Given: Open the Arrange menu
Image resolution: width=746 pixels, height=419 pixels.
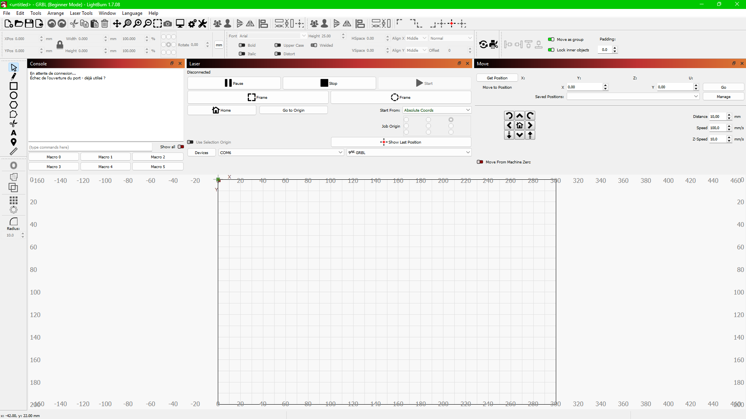Looking at the screenshot, I should click(55, 13).
